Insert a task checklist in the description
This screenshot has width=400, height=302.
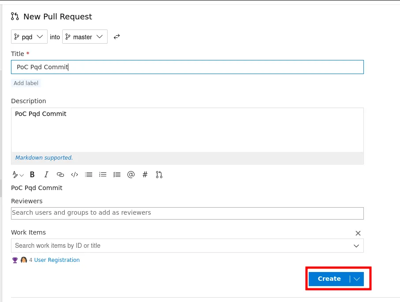[117, 175]
